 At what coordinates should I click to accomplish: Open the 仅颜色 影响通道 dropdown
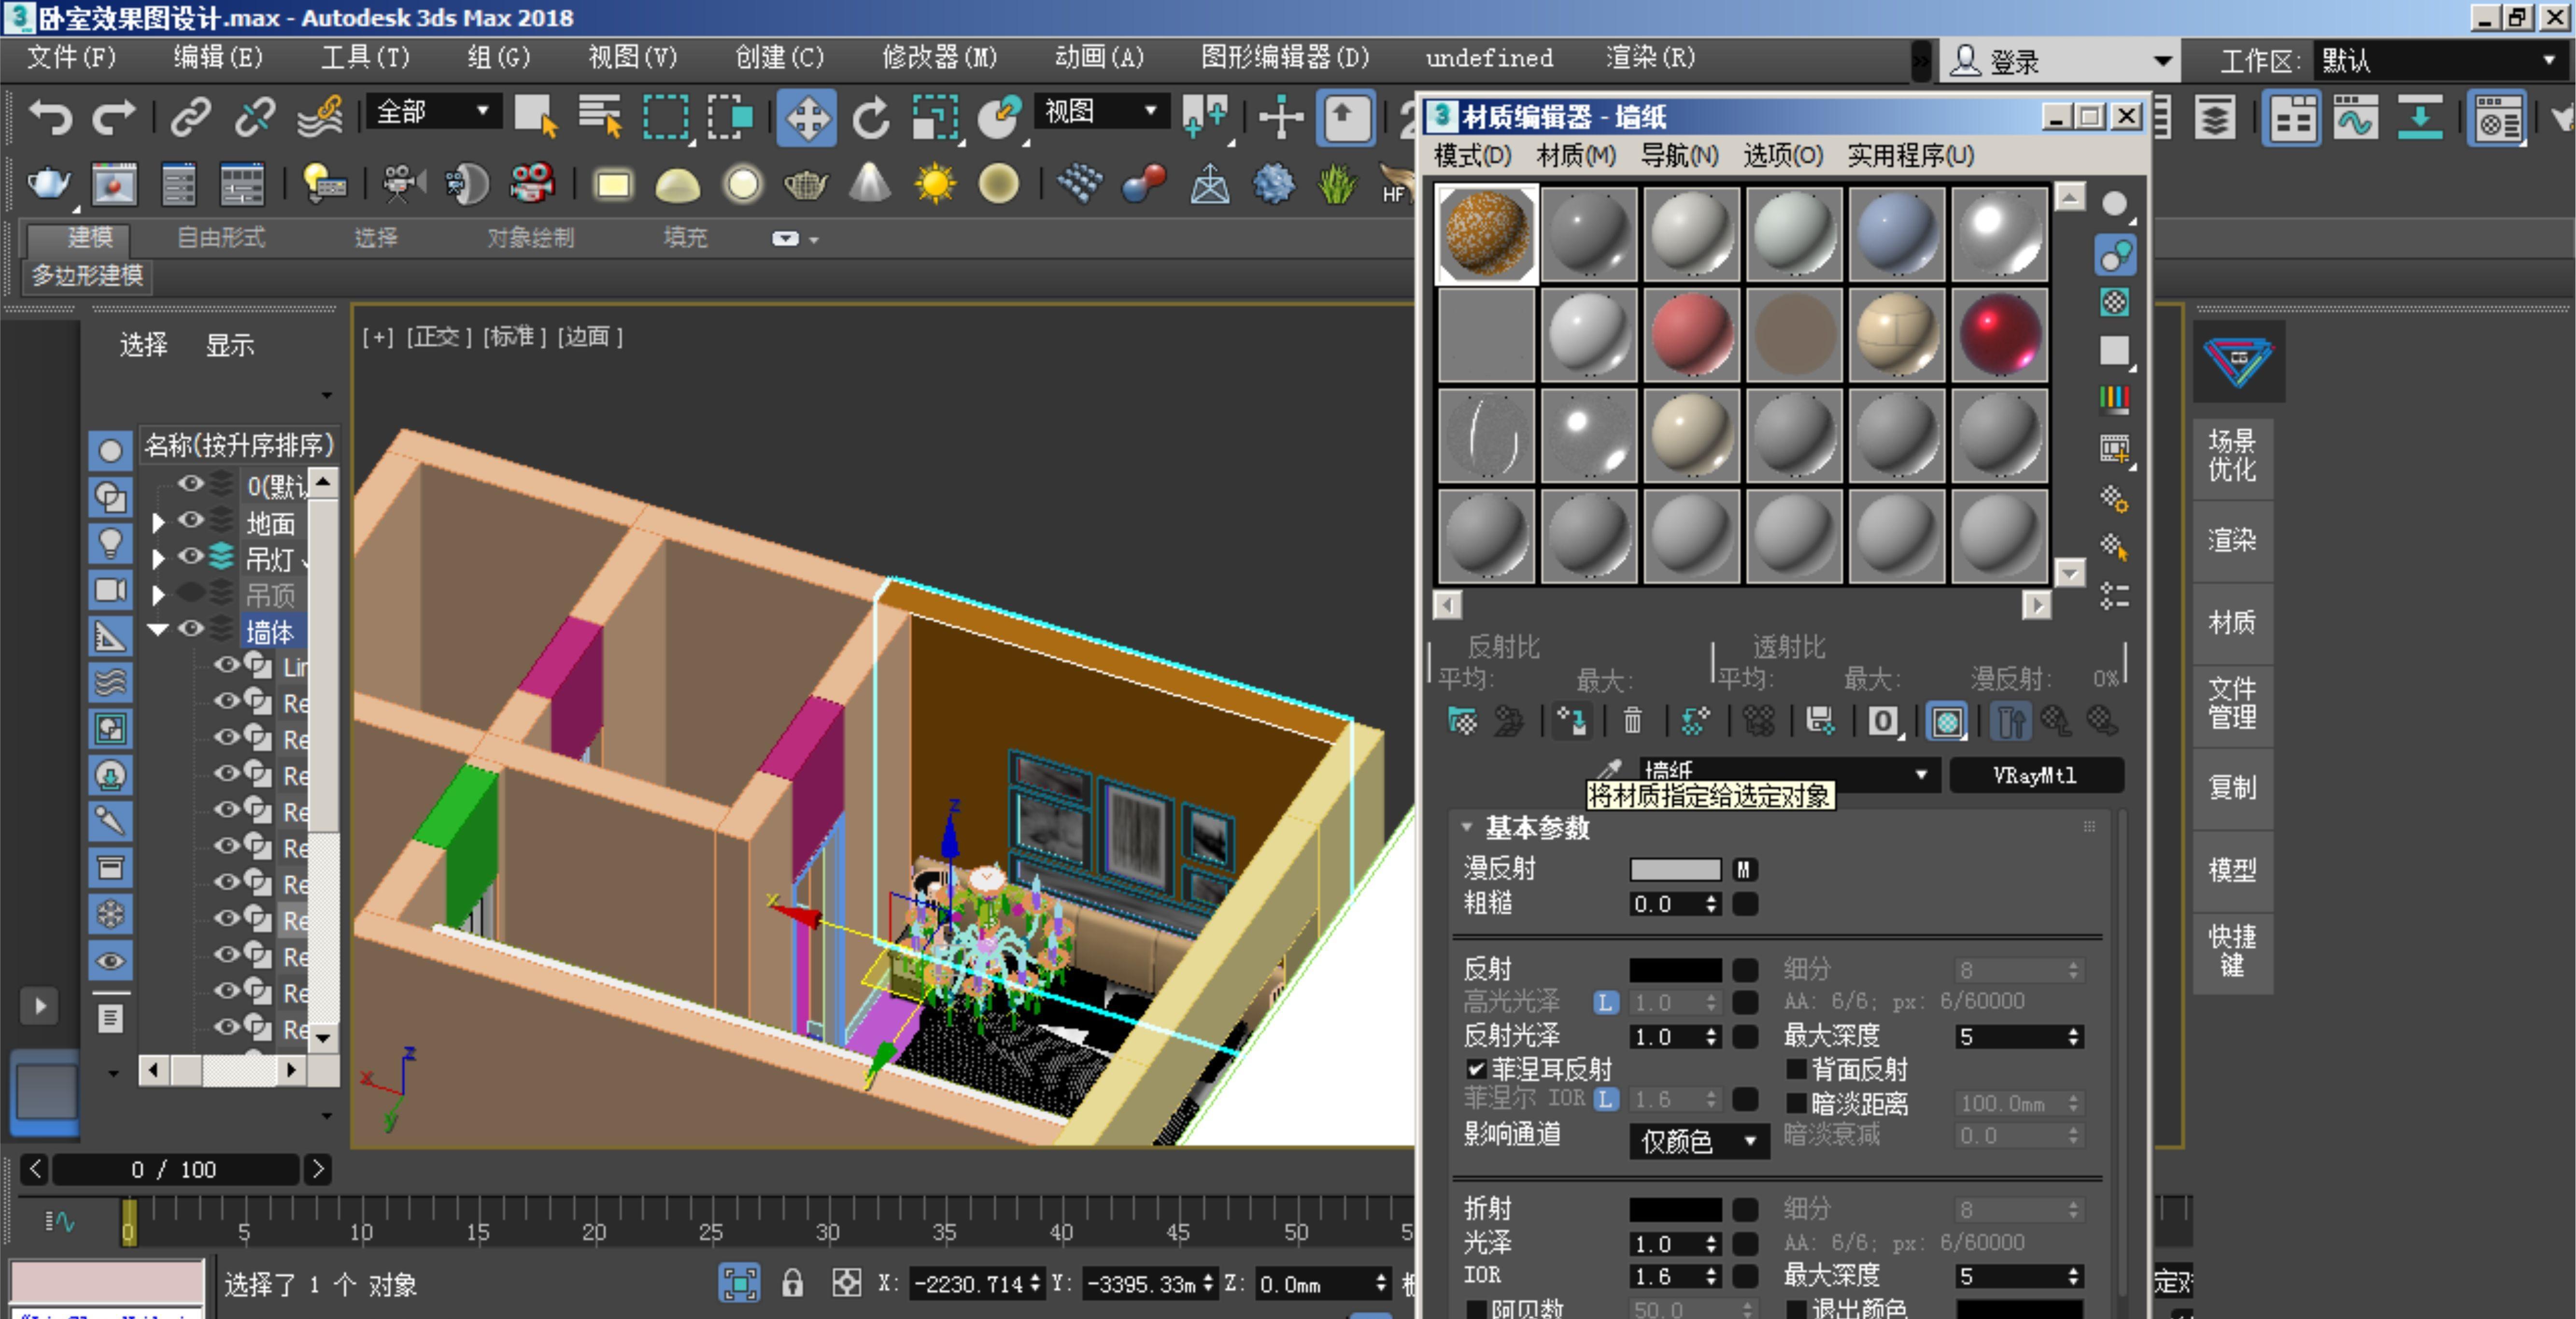1699,1141
